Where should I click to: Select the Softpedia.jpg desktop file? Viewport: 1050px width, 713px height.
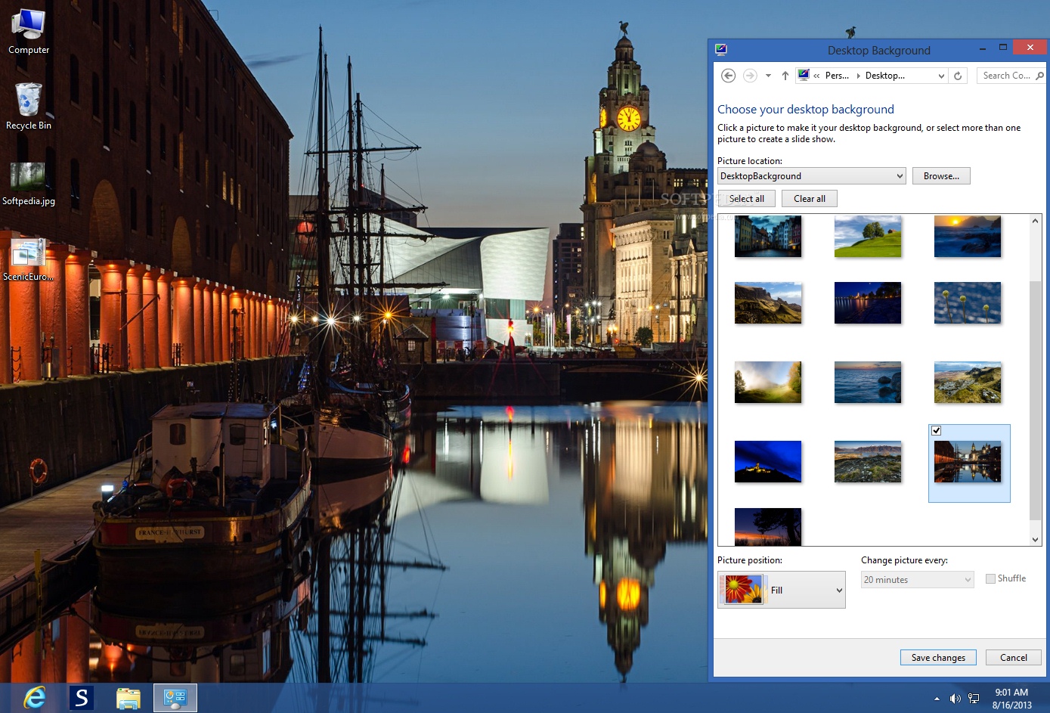[x=29, y=183]
